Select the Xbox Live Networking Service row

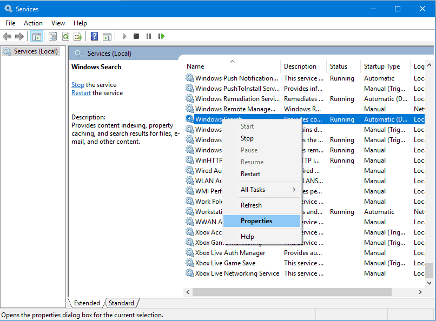[305, 273]
